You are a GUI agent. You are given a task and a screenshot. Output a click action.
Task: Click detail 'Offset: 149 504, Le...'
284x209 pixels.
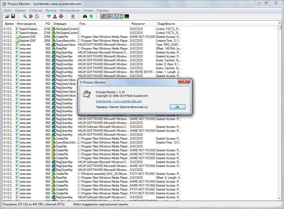pos(169,49)
